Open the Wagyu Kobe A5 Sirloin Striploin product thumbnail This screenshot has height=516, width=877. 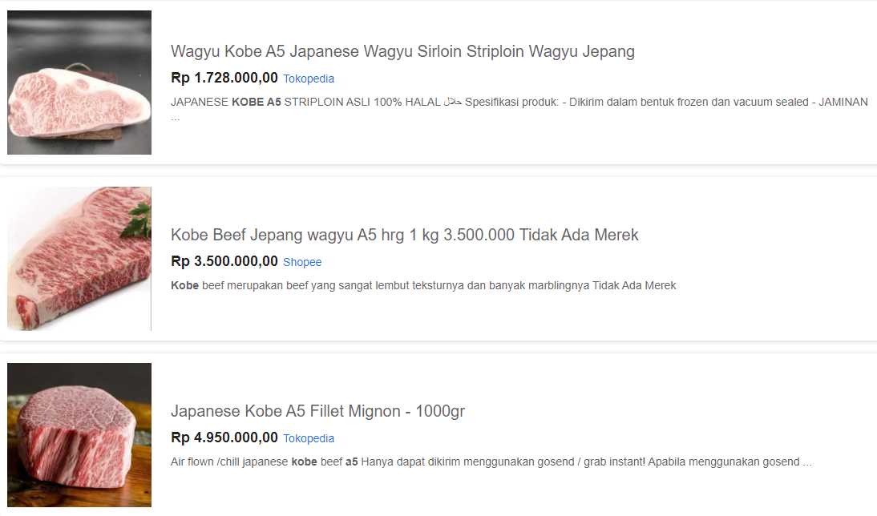pos(79,83)
